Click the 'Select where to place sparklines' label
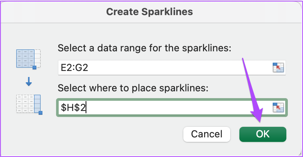The width and height of the screenshot is (303, 157). click(133, 88)
